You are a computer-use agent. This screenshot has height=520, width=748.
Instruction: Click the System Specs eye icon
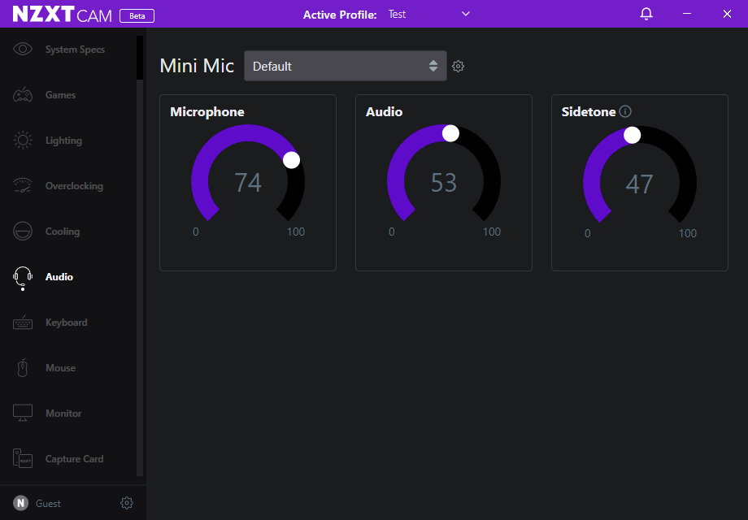coord(23,50)
